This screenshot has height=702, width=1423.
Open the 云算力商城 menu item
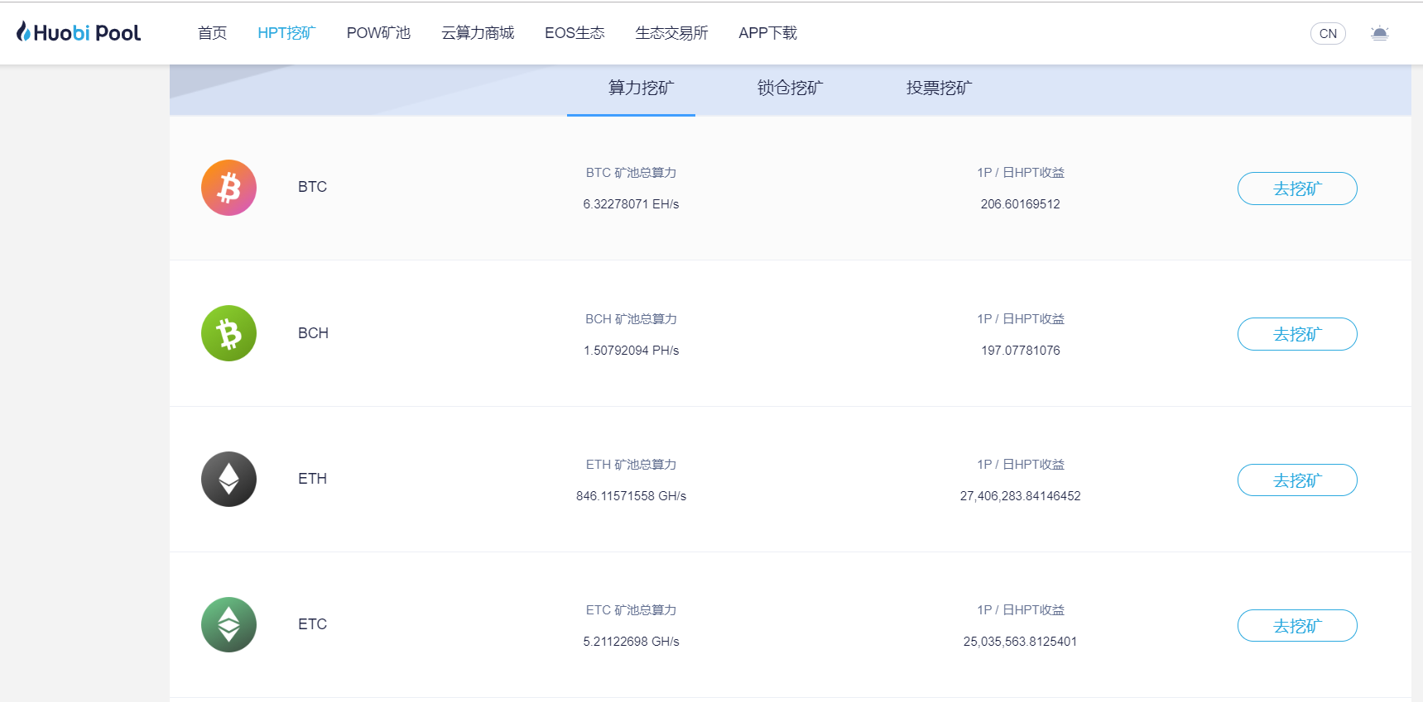click(x=478, y=33)
